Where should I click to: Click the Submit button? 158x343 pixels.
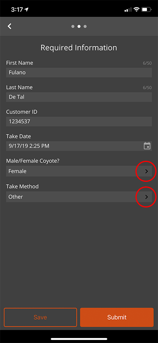117,317
